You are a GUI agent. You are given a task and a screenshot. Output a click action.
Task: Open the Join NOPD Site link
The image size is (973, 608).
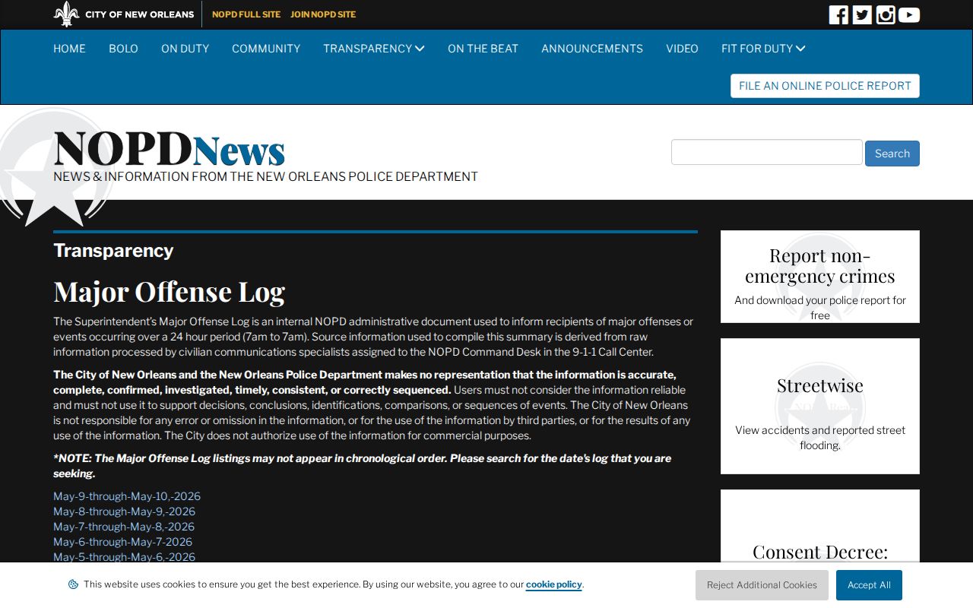pos(323,14)
